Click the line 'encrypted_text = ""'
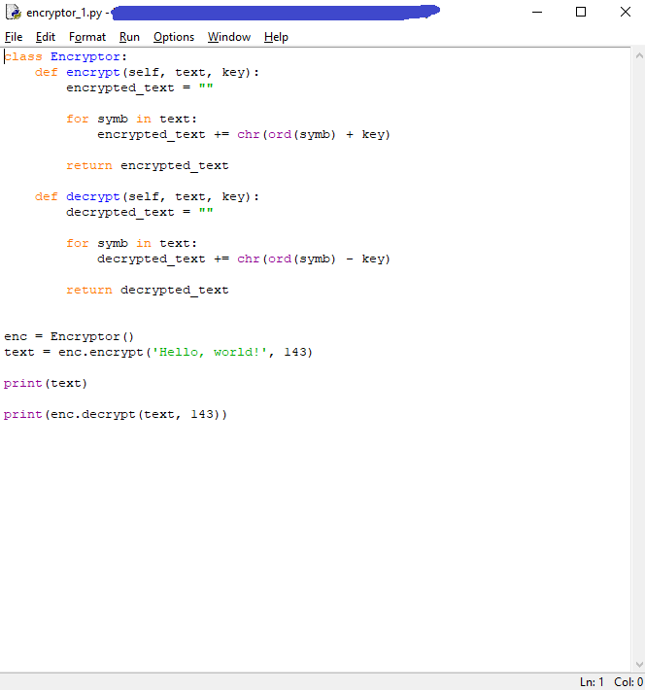This screenshot has height=690, width=645. (140, 87)
